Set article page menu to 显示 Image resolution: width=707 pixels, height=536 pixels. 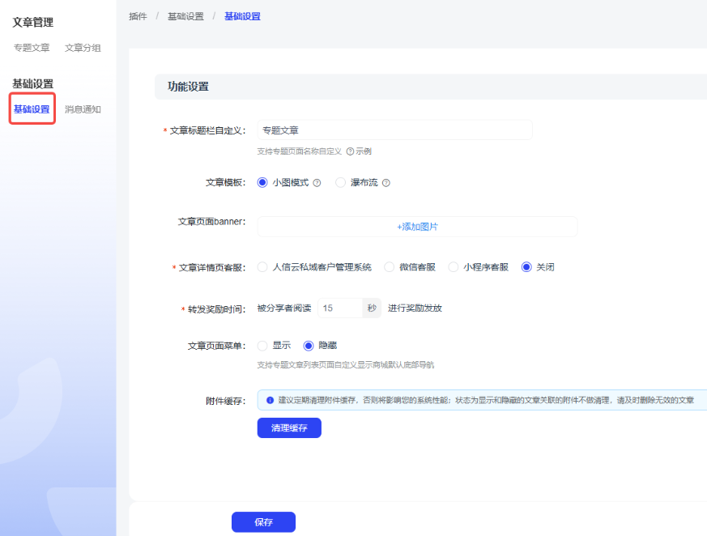coord(262,346)
